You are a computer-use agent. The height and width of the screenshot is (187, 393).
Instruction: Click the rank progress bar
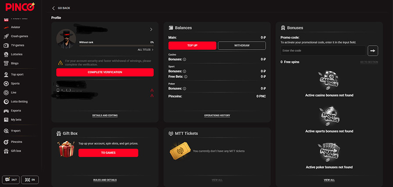click(116, 46)
